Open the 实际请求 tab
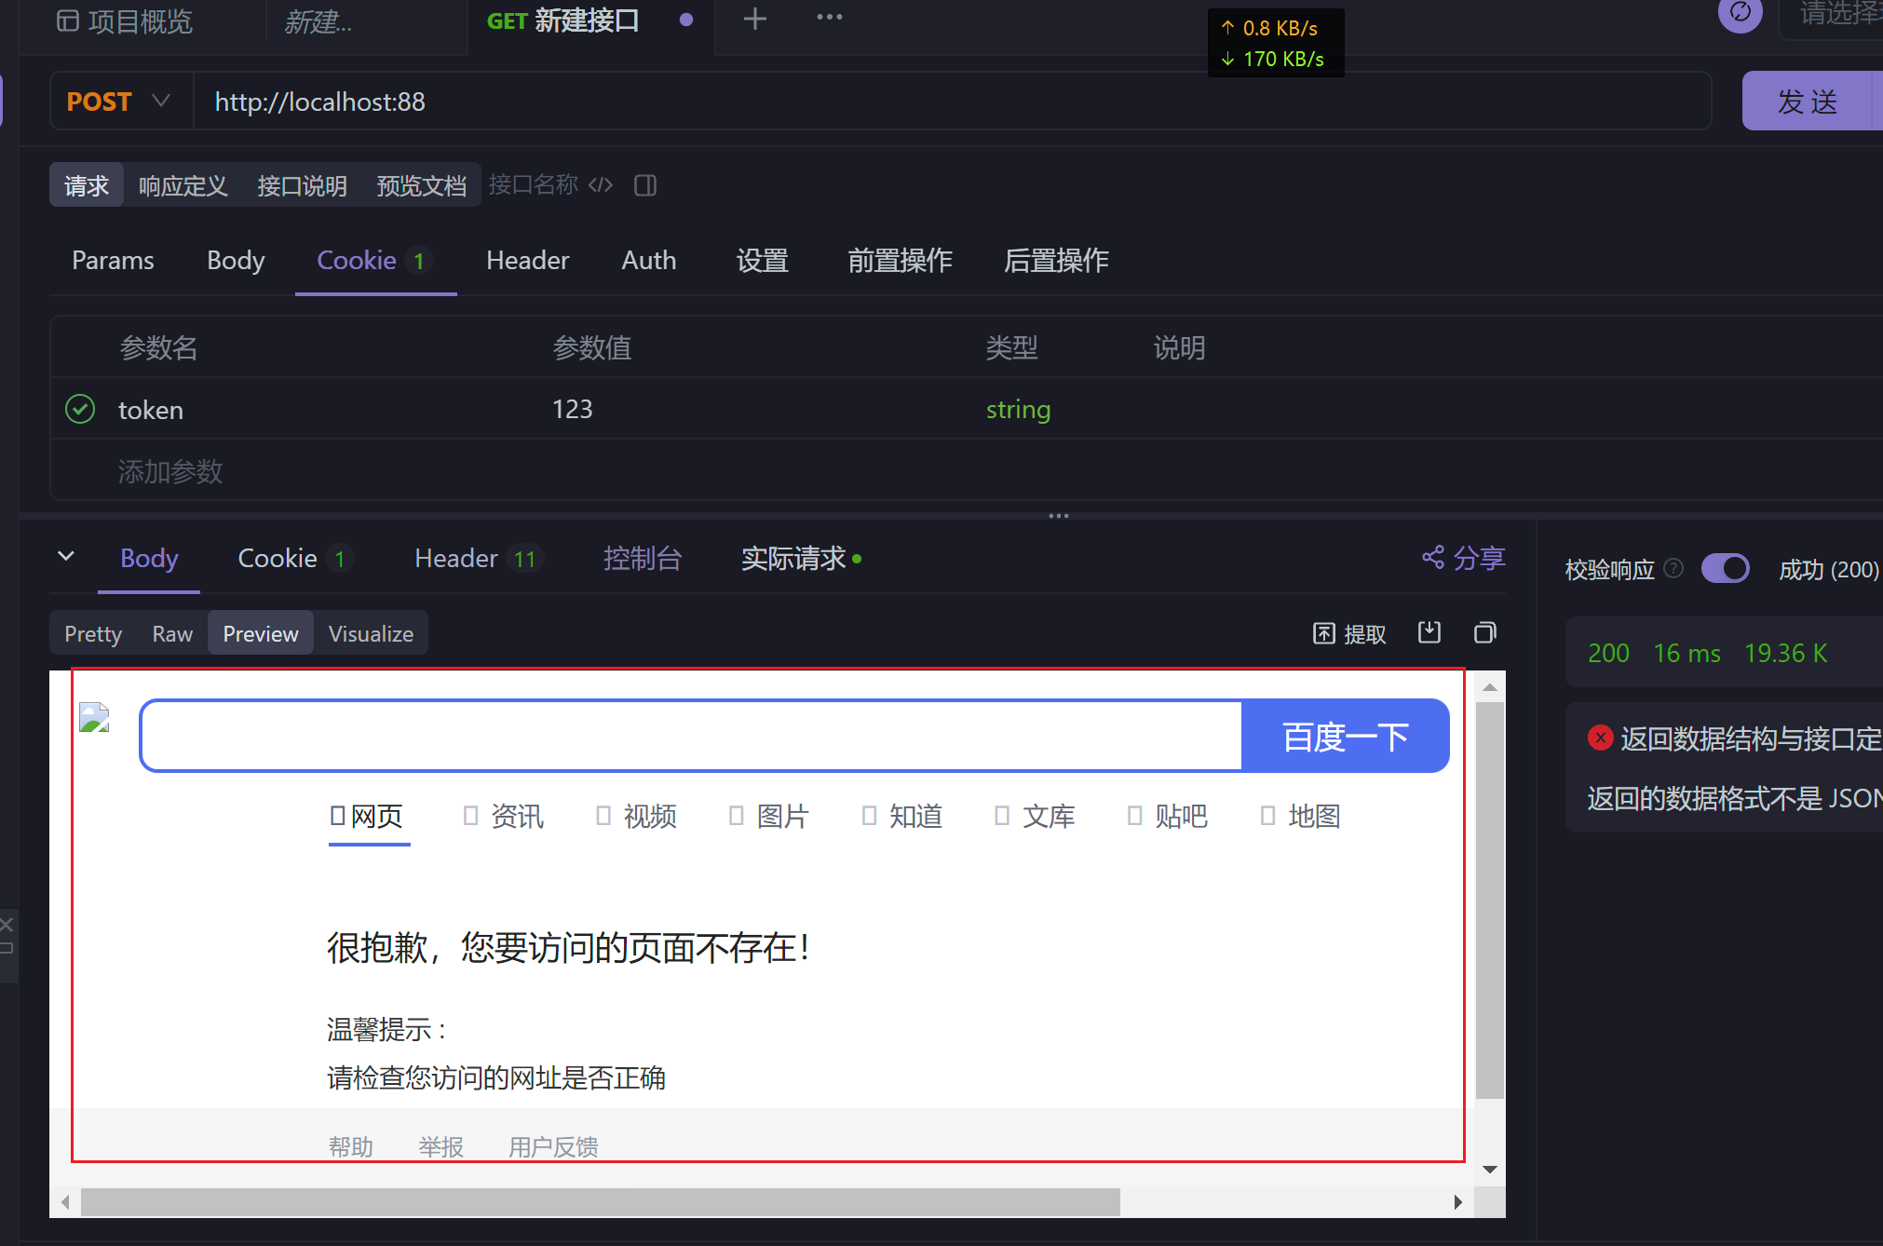Screen dimensions: 1883x1246 coord(801,558)
